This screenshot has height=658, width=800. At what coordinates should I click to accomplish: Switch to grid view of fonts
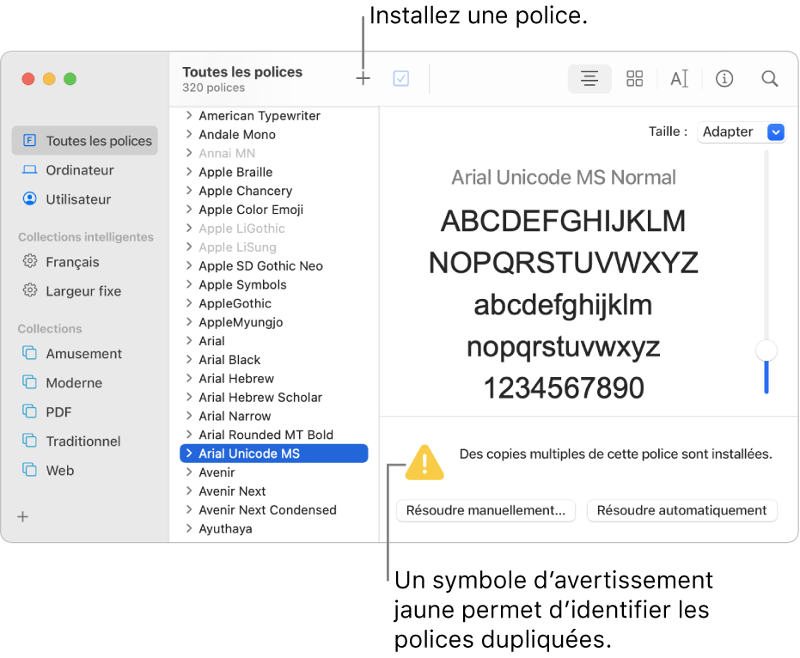634,78
